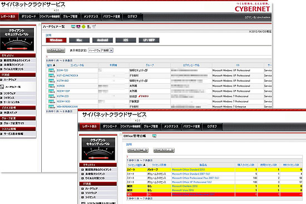Open Microsoft OneNote 2010 product link
The image size is (306, 204).
(x=185, y=186)
